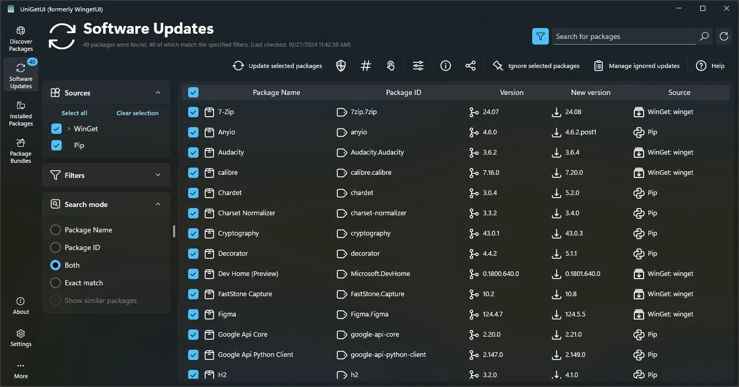Screen dimensions: 739x387
Task: Open package details info icon
Action: point(446,66)
